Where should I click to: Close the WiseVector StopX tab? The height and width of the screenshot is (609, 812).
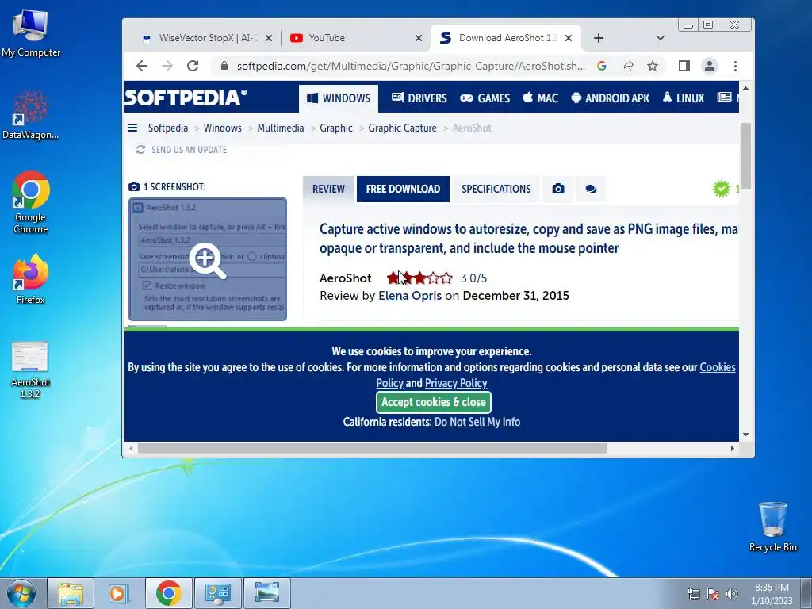[269, 38]
